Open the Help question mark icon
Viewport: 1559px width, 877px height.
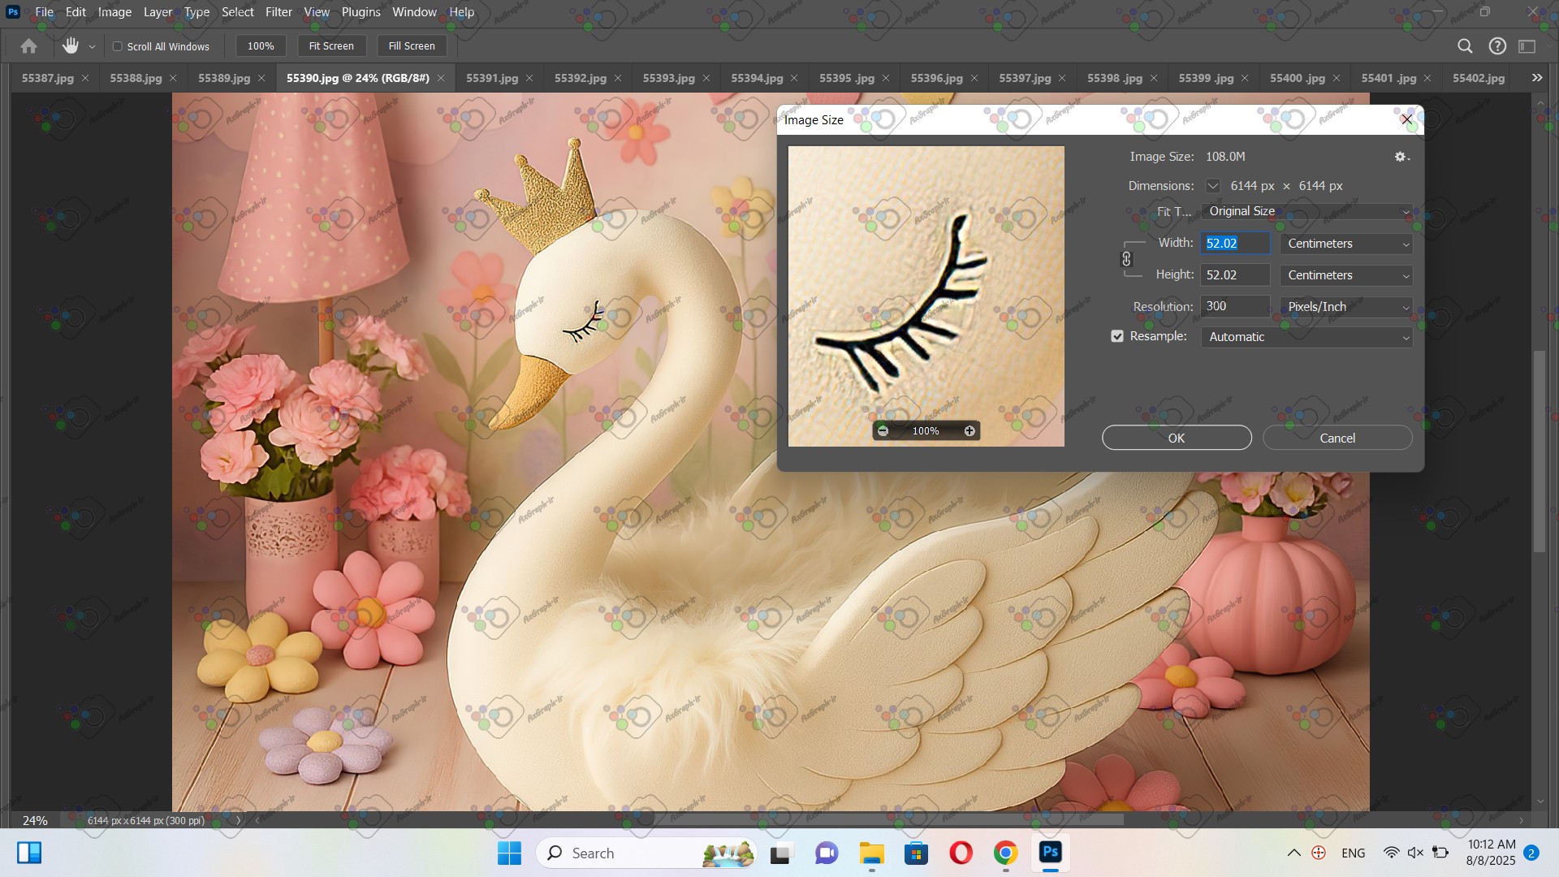[x=1497, y=46]
